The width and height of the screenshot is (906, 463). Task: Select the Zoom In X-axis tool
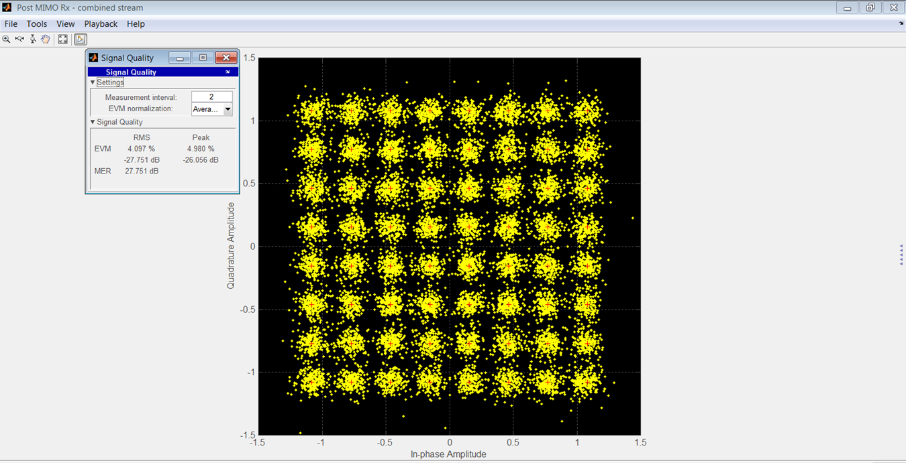pyautogui.click(x=19, y=39)
